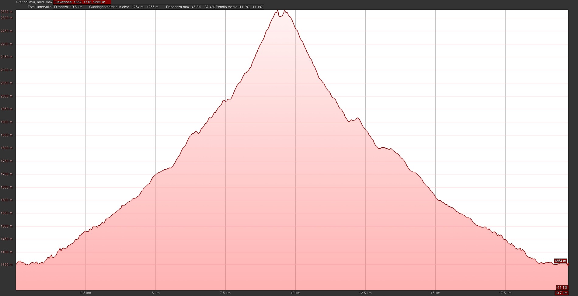Click the 1354 m elevation tooltip
This screenshot has width=578, height=296.
click(560, 261)
